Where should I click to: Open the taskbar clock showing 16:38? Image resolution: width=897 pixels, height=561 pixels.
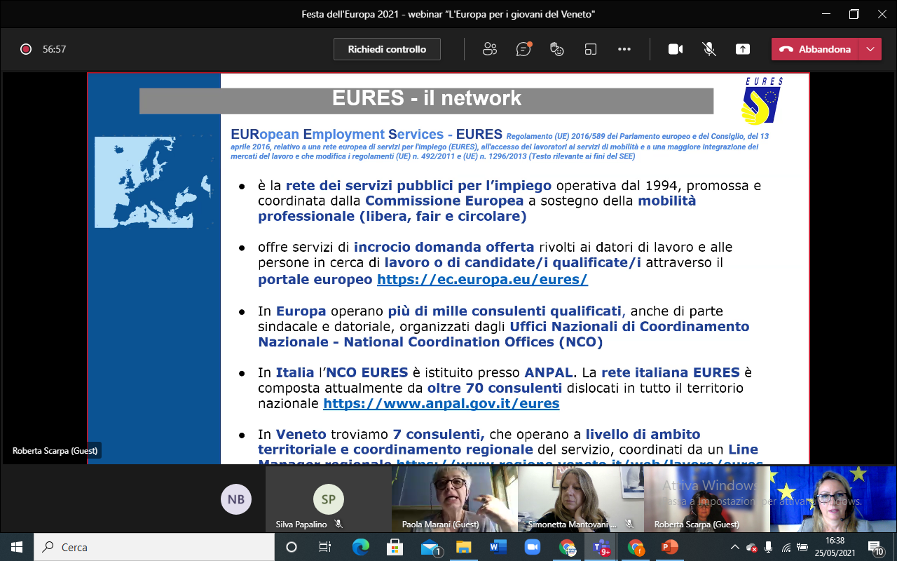(835, 547)
